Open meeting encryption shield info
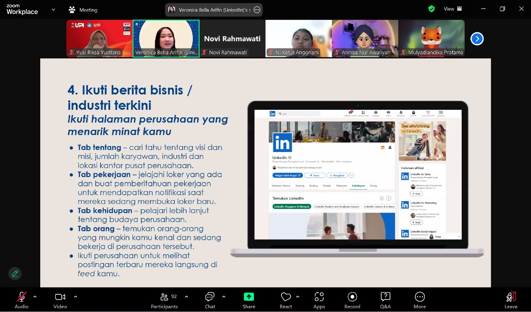The image size is (531, 312). point(431,9)
